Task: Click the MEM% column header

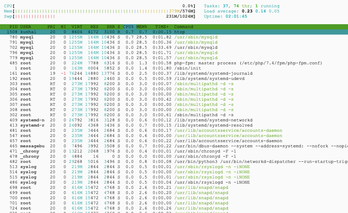Action: pos(142,27)
